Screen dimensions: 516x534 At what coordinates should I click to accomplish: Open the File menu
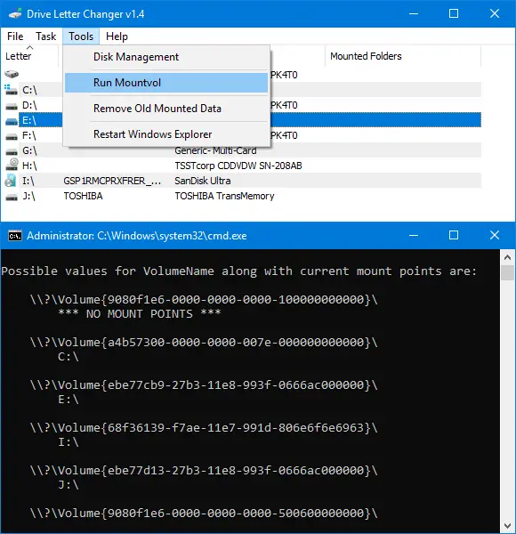(x=15, y=36)
